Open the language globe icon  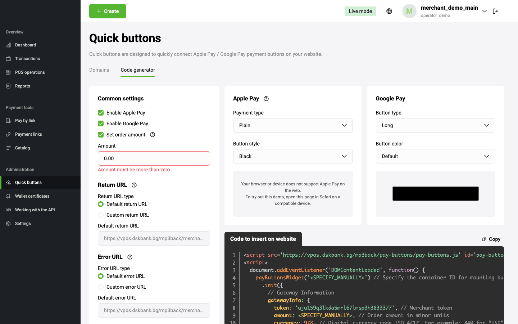[x=389, y=11]
